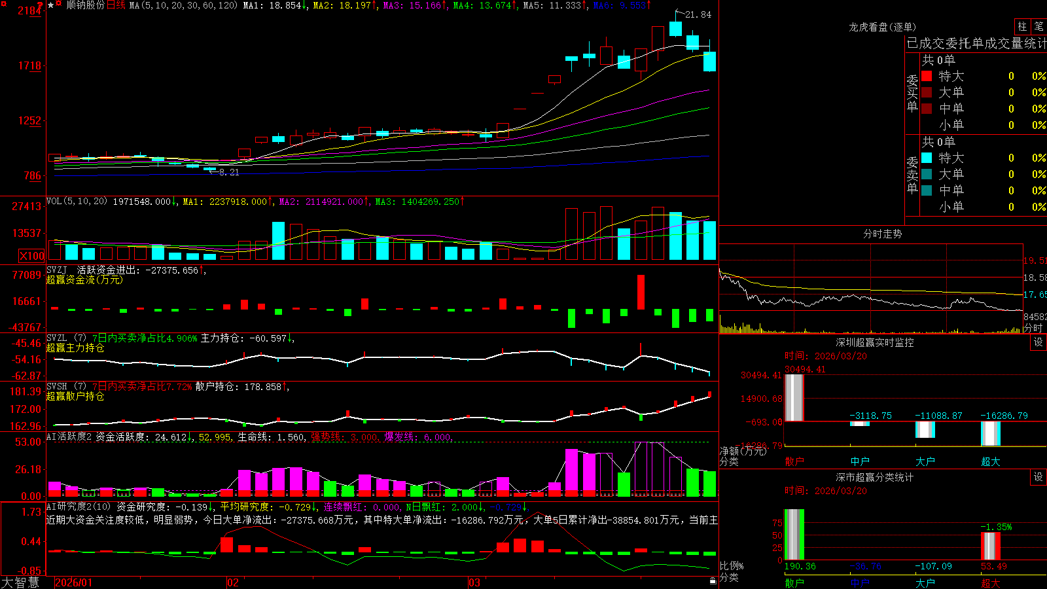Viewport: 1047px width, 589px height.
Task: Click the 超大 red bar marked -1.35%
Action: click(990, 546)
